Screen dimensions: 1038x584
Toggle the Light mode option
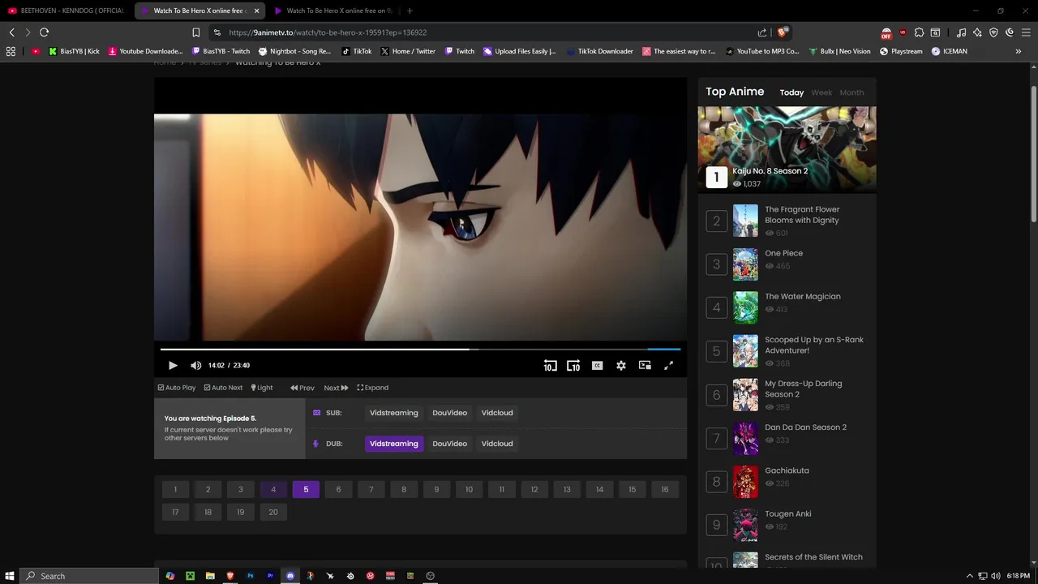pos(262,388)
